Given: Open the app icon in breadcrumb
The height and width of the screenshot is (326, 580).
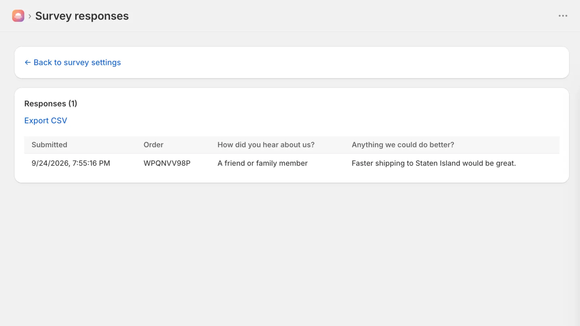Looking at the screenshot, I should (18, 16).
